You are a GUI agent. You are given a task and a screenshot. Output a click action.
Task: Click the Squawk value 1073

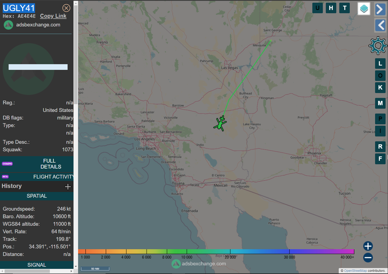click(68, 150)
